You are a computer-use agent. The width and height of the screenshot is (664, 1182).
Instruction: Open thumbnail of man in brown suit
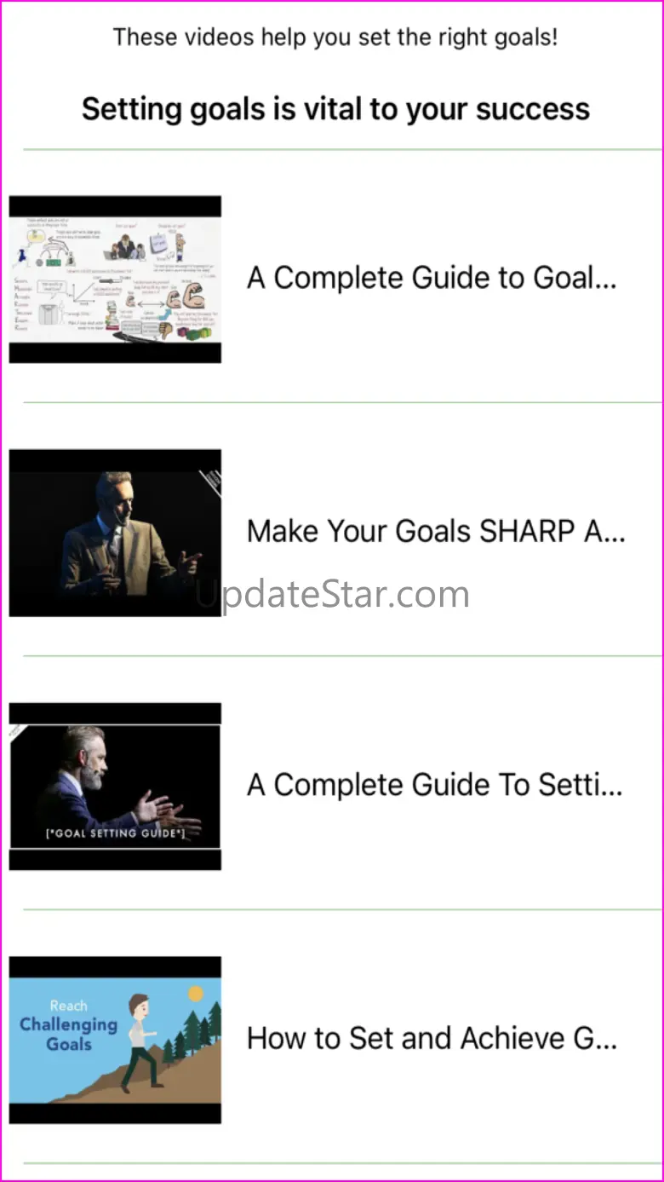[x=115, y=533]
